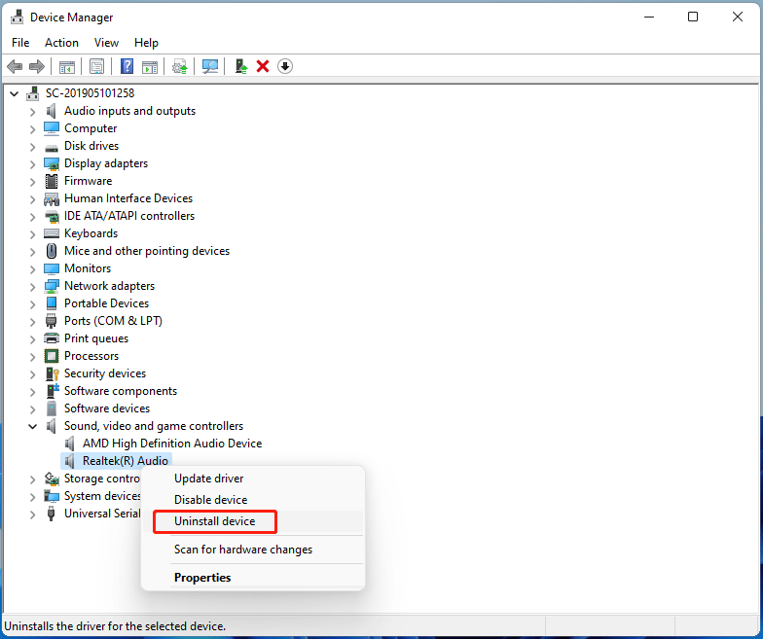Maximize the Device Manager window
This screenshot has height=639, width=763.
(x=693, y=17)
